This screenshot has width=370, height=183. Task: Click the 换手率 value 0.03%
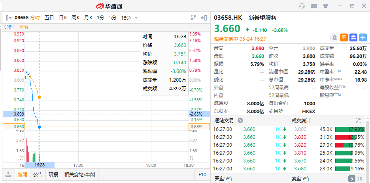tap(360, 64)
